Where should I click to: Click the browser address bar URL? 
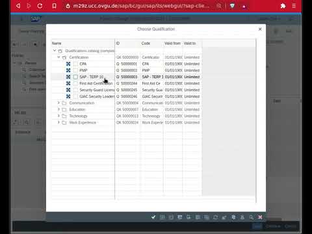click(x=141, y=6)
